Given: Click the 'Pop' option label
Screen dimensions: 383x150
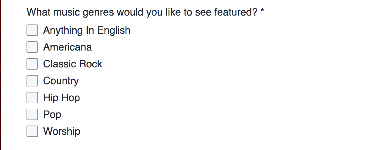Looking at the screenshot, I should coord(52,114).
